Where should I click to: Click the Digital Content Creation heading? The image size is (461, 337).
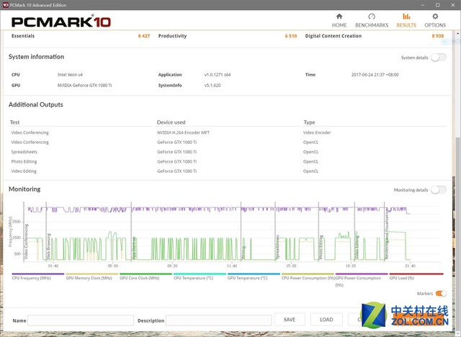click(334, 36)
